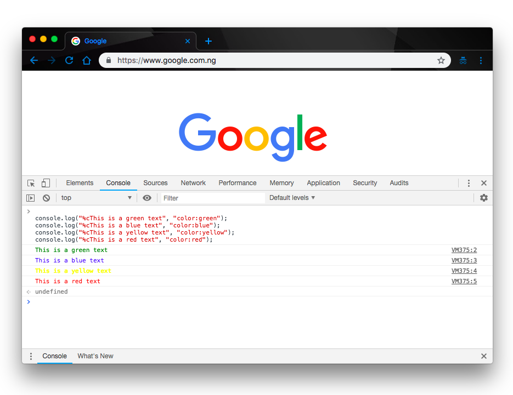Open console settings gear
Screen dimensions: 513x395
pyautogui.click(x=483, y=198)
